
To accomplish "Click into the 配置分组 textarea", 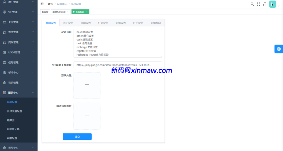I will [118, 43].
